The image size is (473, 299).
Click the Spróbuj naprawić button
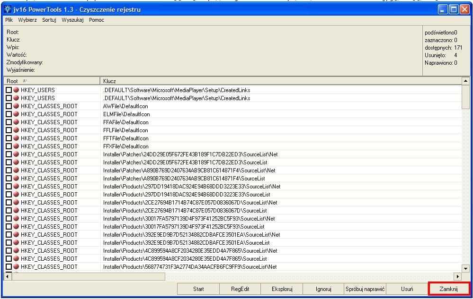(365, 289)
